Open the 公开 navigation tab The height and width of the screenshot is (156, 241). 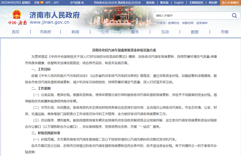(x=105, y=32)
